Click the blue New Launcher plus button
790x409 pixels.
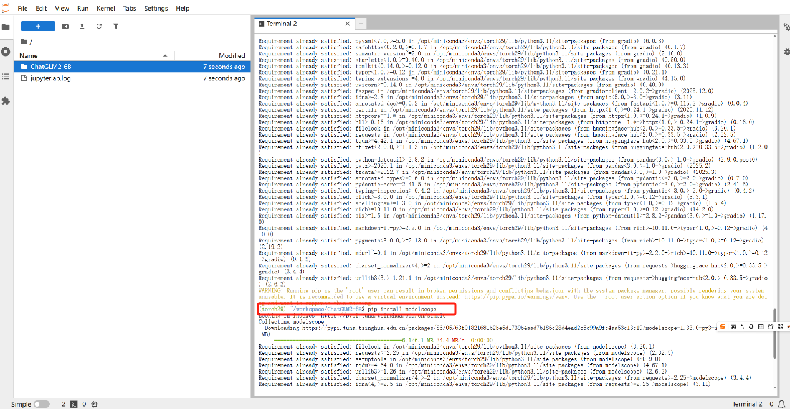[38, 26]
